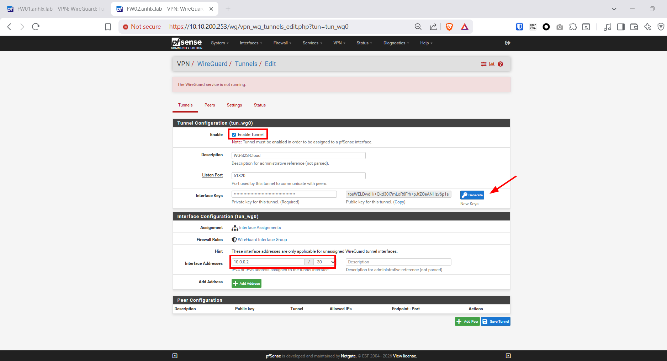This screenshot has width=667, height=361.
Task: Click the Save Tunnel button
Action: [x=496, y=321]
